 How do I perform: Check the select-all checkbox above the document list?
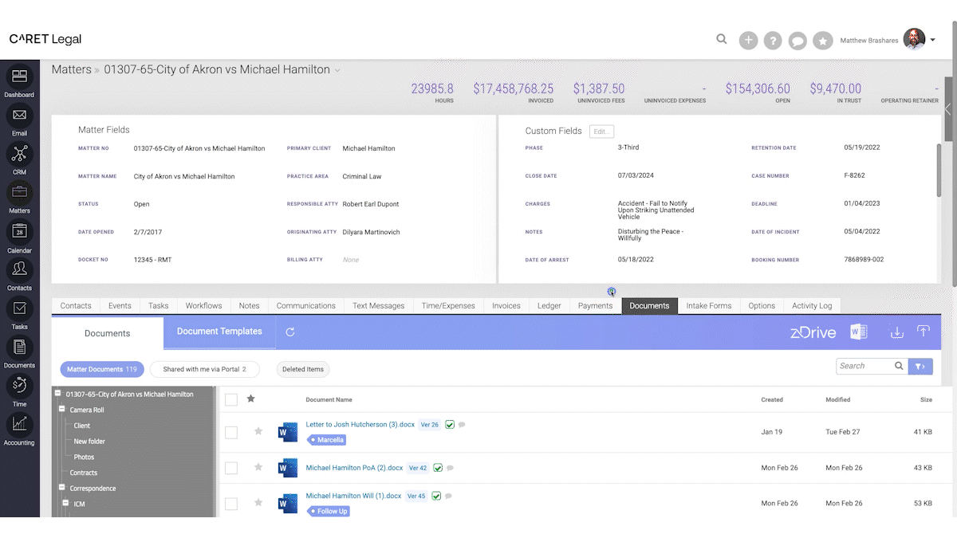click(231, 399)
